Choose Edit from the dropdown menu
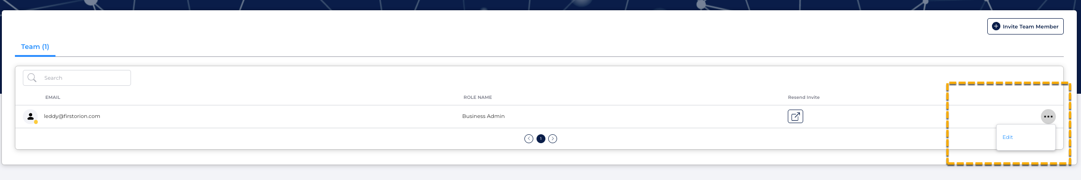 (1007, 137)
